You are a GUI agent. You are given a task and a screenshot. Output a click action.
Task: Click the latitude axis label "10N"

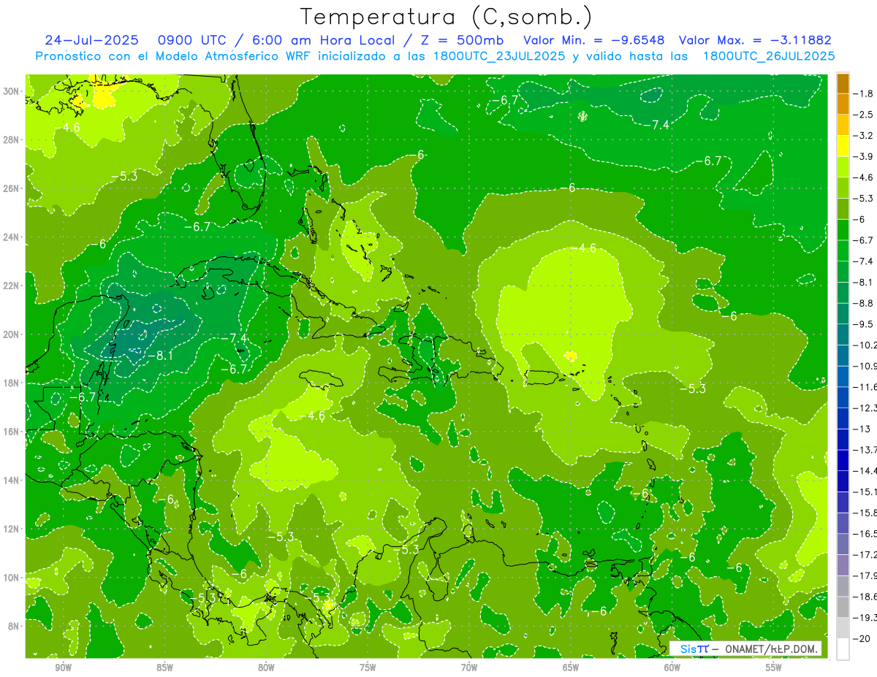[x=11, y=578]
